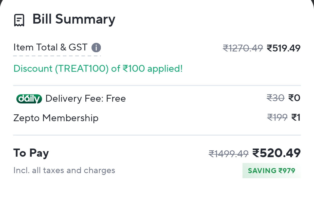Tap the SAVING ₹979 badge
314x199 pixels.
point(271,171)
